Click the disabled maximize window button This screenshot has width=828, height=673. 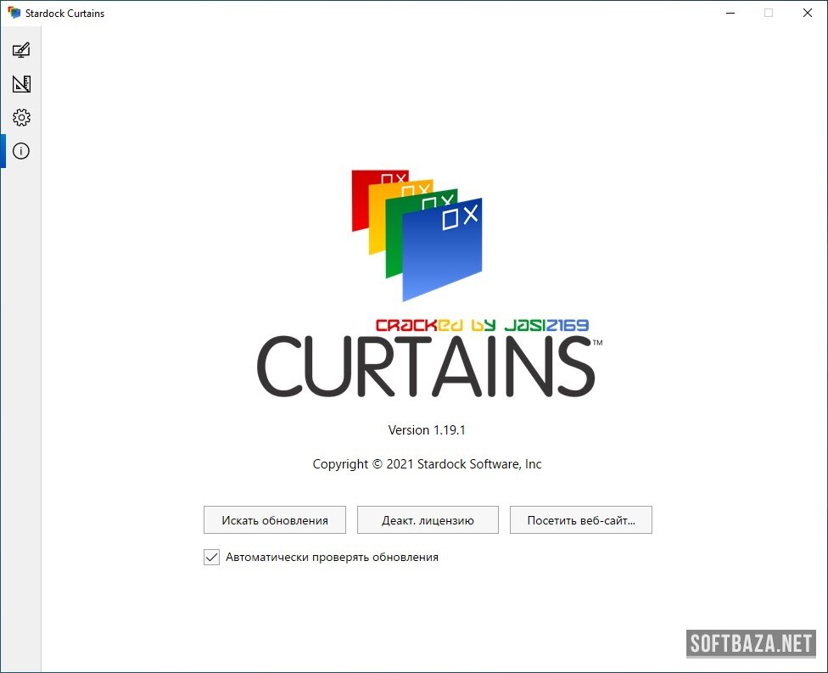click(x=769, y=13)
